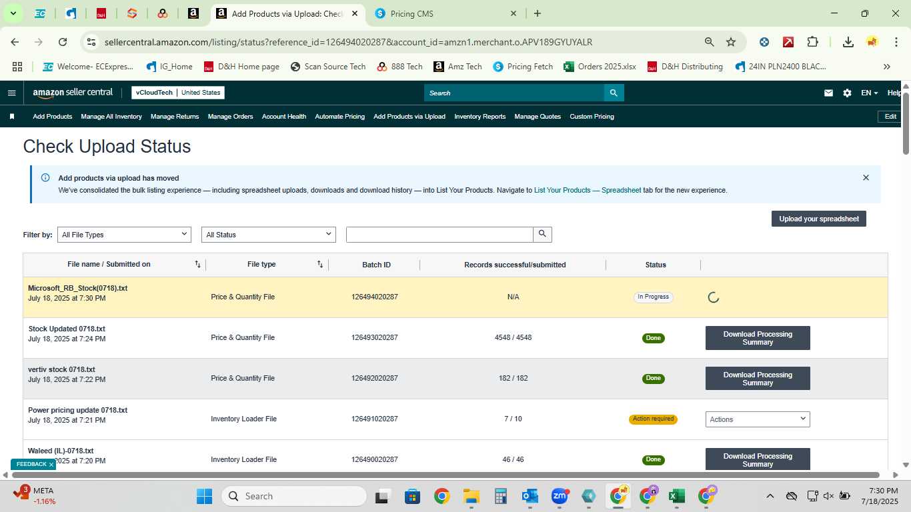Viewport: 911px width, 512px height.
Task: Open Manage All Inventory menu
Action: click(111, 117)
